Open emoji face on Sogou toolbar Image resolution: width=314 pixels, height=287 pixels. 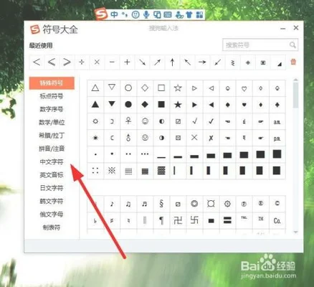[x=135, y=14]
